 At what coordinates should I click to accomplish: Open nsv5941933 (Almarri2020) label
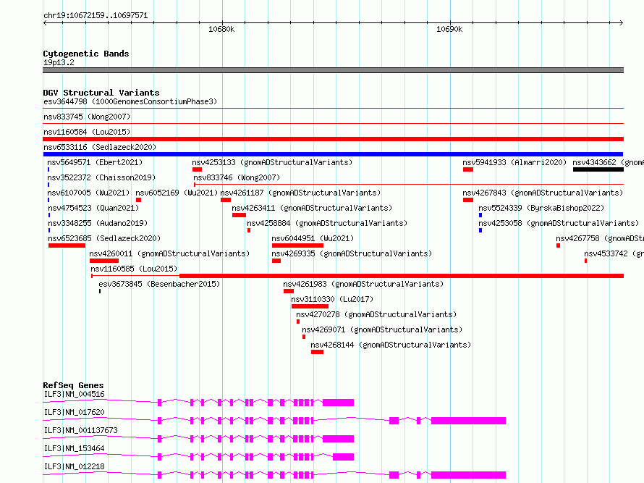pos(514,162)
